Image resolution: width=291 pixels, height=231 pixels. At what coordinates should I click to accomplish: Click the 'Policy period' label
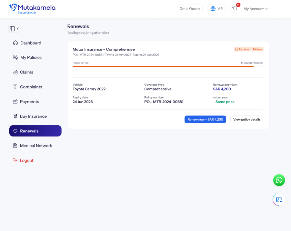(80, 63)
